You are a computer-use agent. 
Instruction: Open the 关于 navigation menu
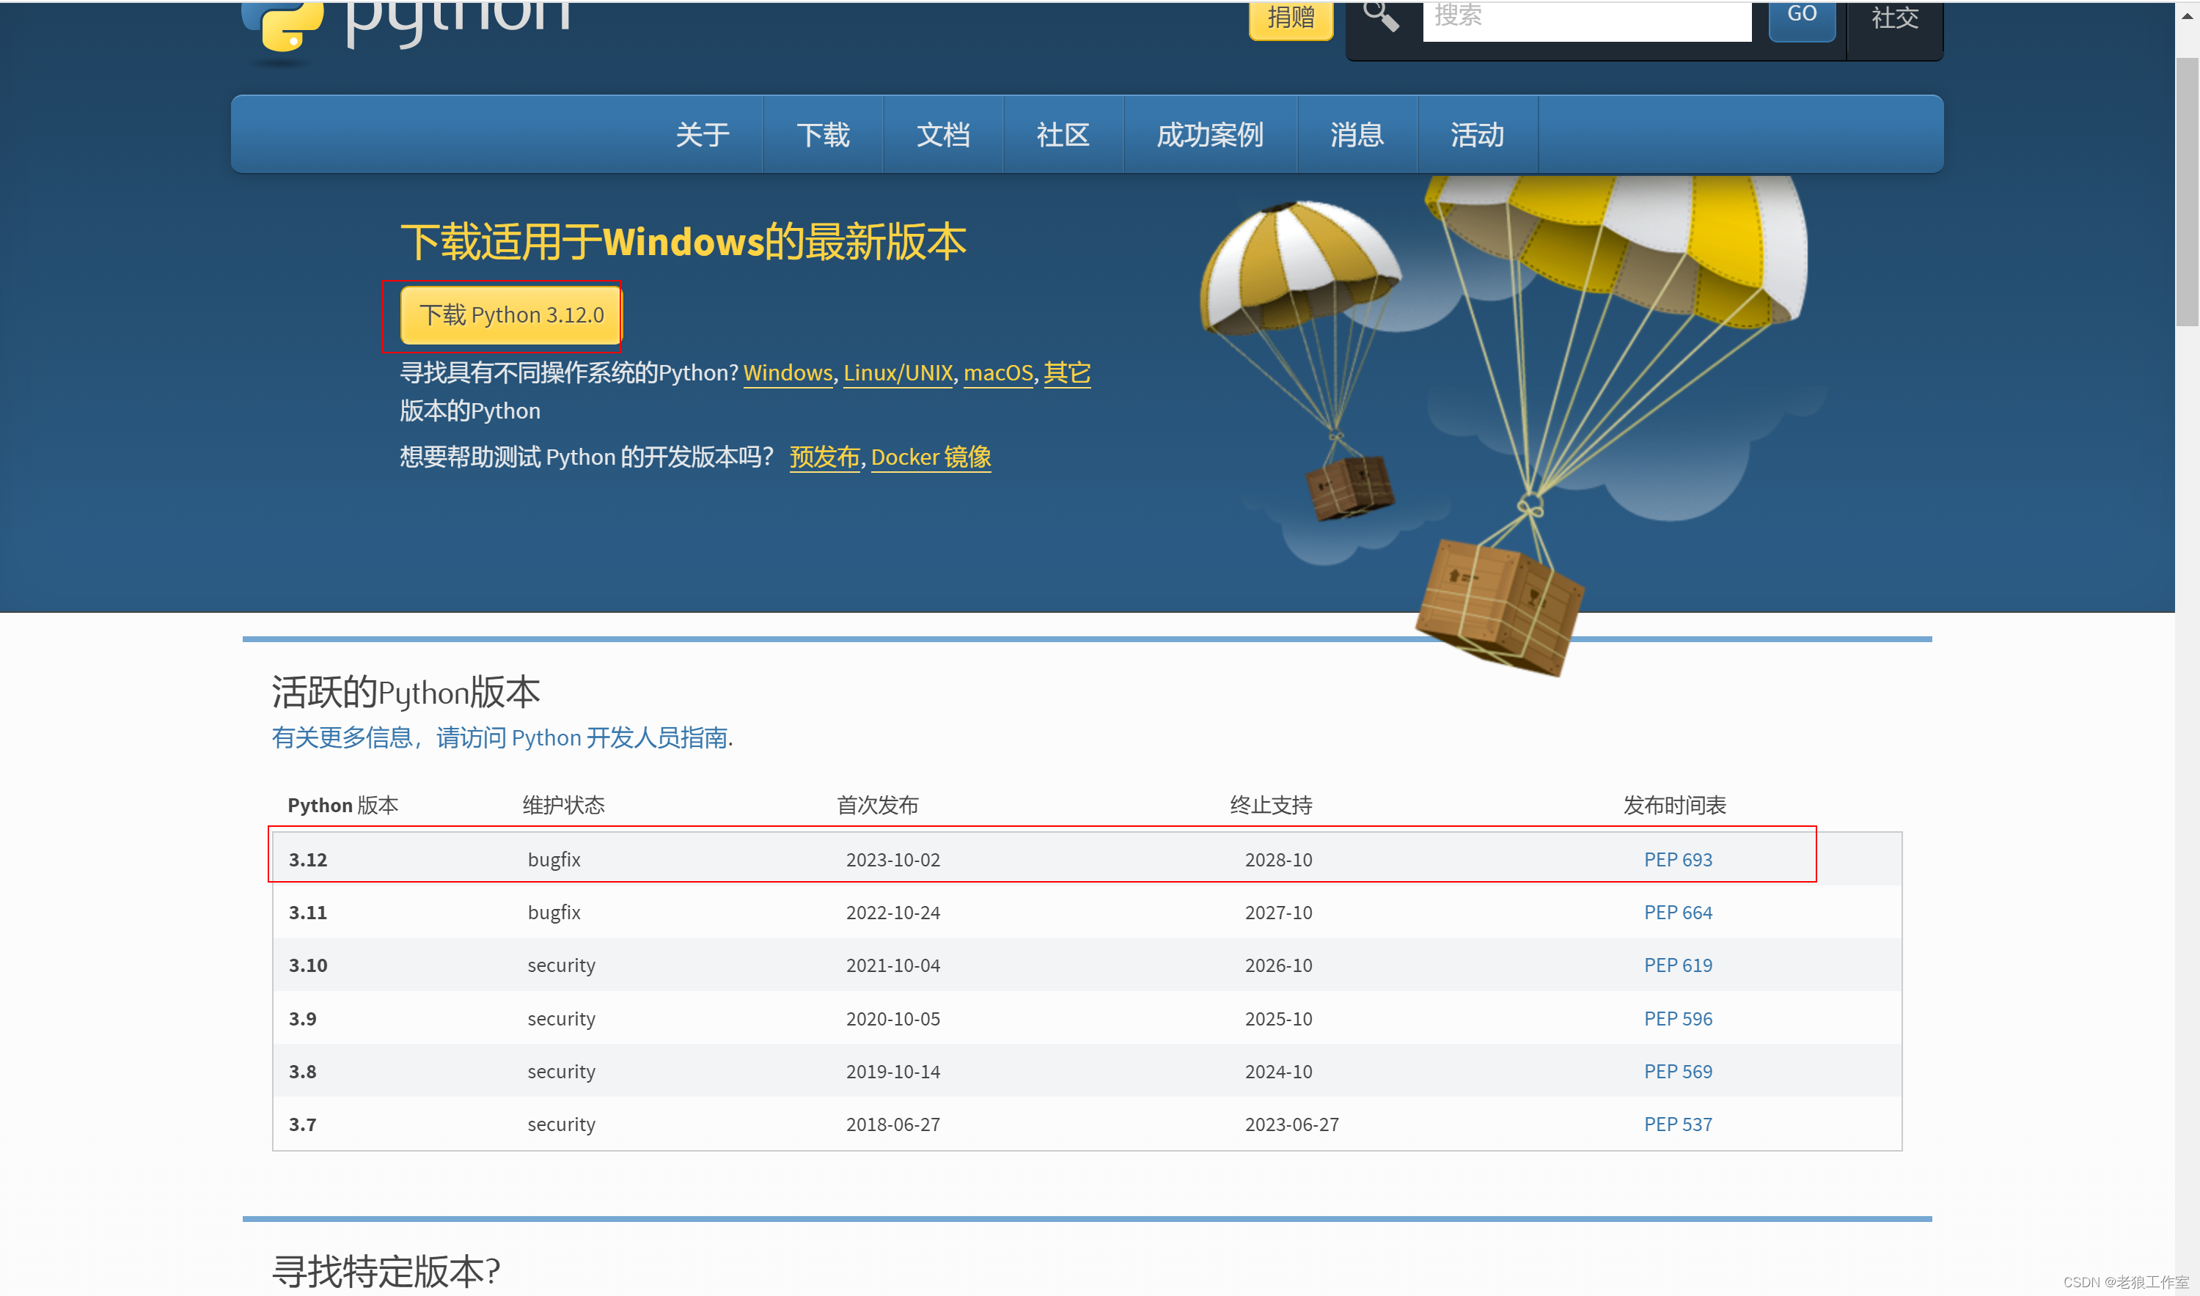point(702,134)
